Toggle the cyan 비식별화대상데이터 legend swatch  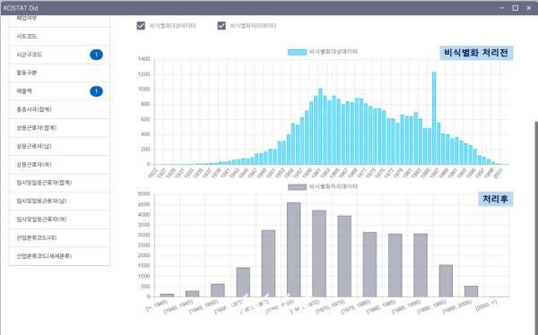(x=297, y=52)
